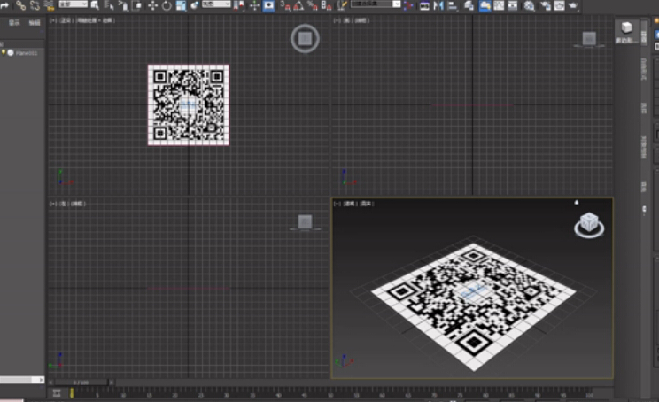Open the selection filter dropdown
659x402 pixels.
74,4
